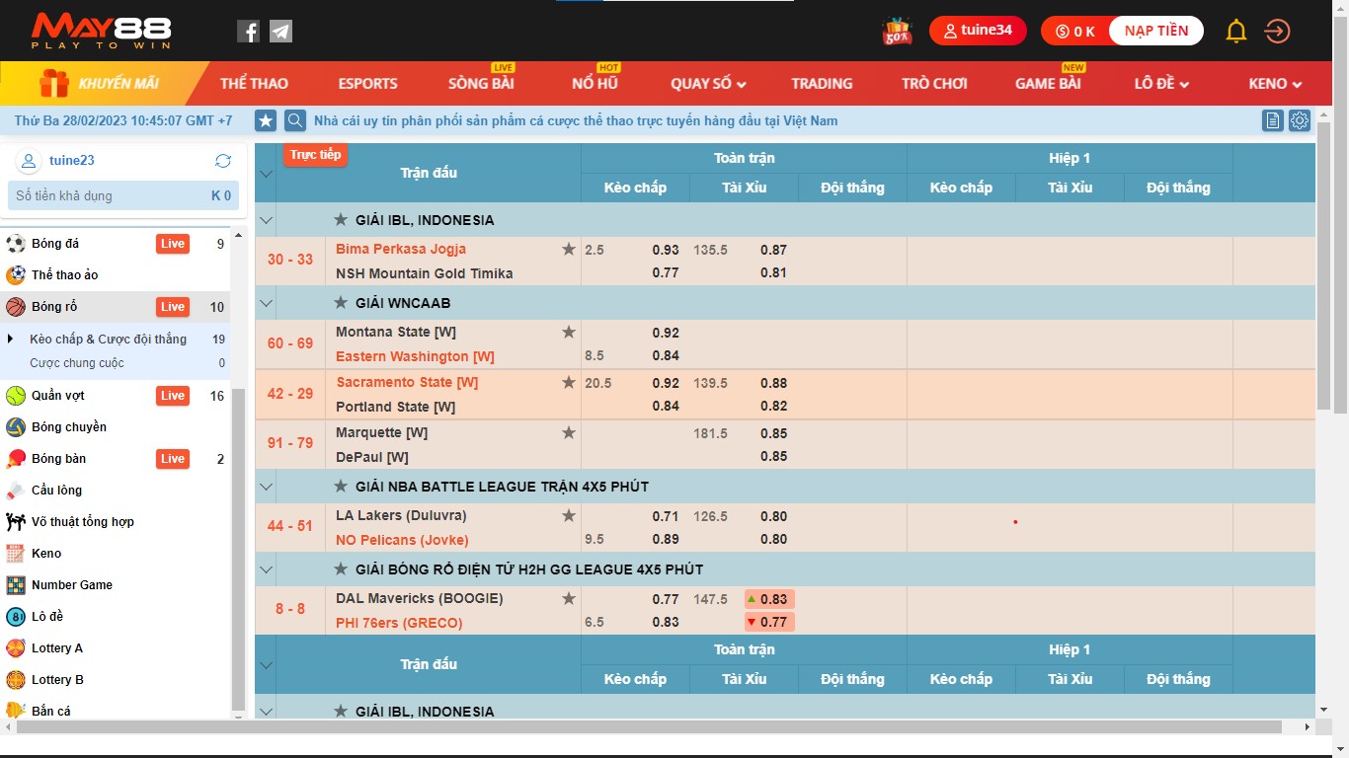The image size is (1349, 758).
Task: Collapse the first GIẢI IBL, INDONESIA section
Action: (x=266, y=220)
